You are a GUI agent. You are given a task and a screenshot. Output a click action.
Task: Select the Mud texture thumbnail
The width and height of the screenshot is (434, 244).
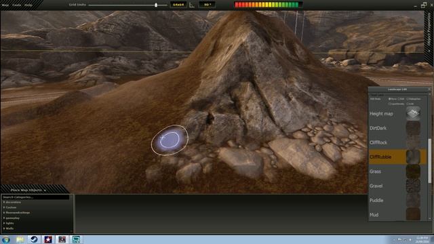coord(413,214)
